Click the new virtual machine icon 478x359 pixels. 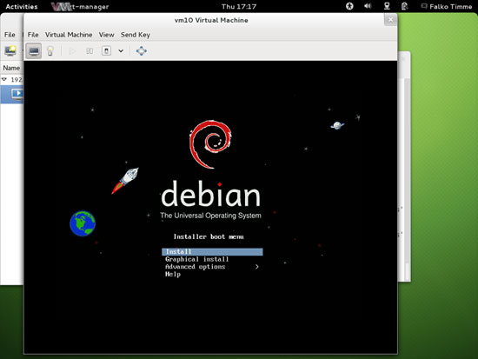pos(10,50)
